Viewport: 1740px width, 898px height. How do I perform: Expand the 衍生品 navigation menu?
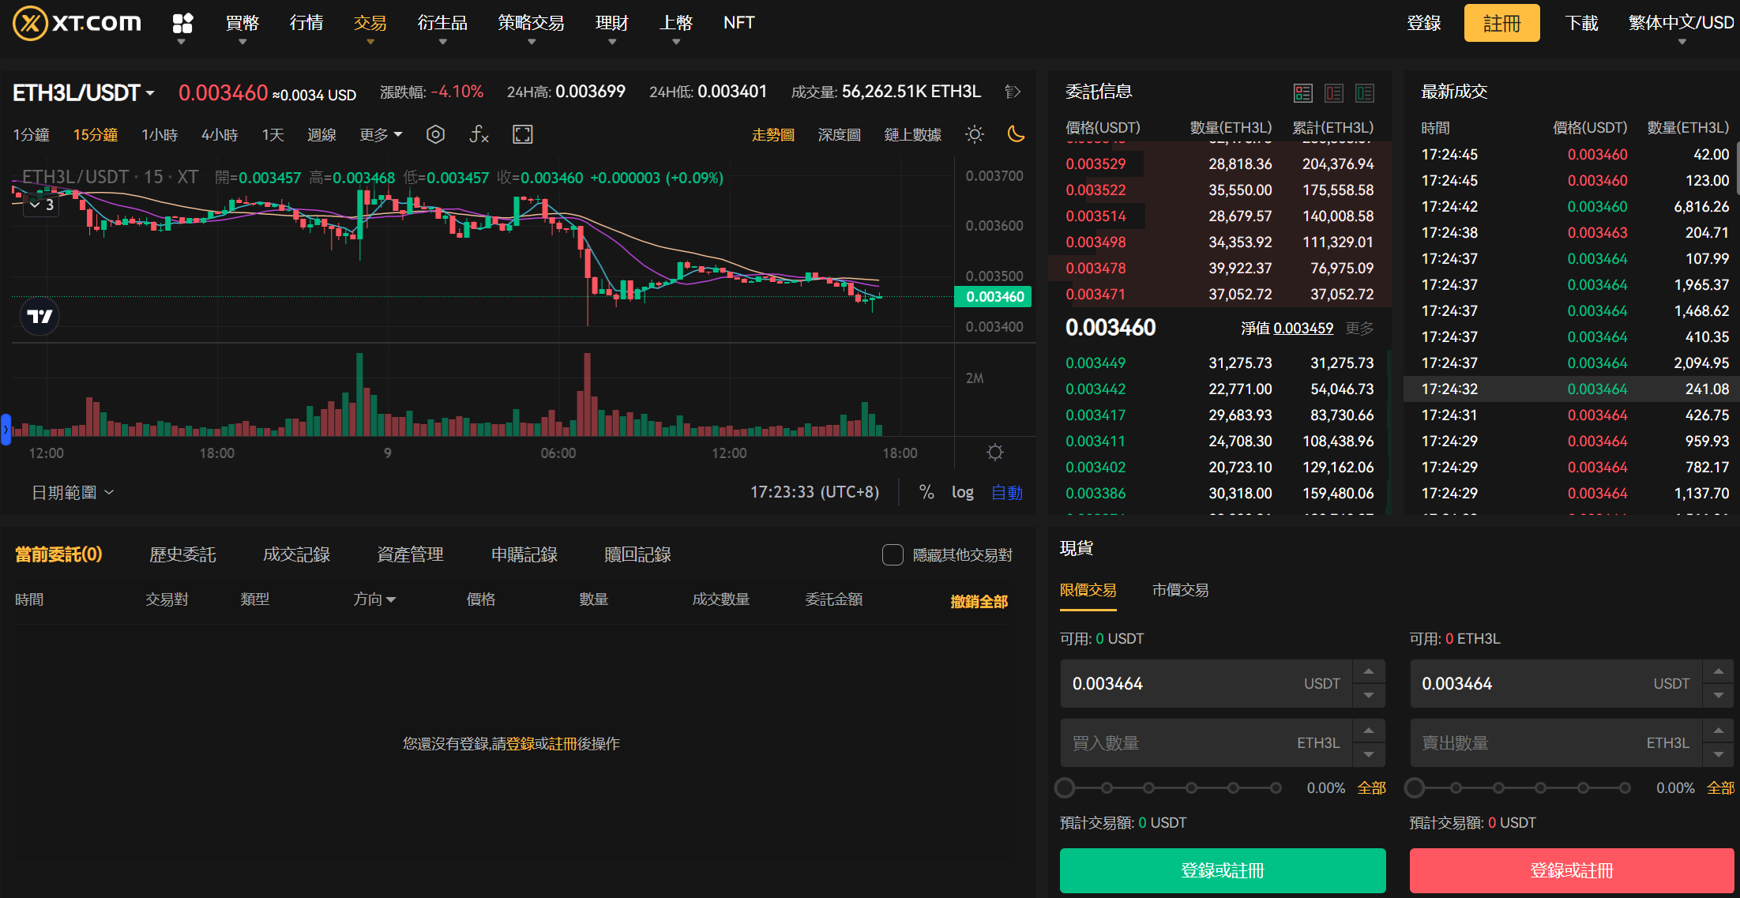point(442,24)
